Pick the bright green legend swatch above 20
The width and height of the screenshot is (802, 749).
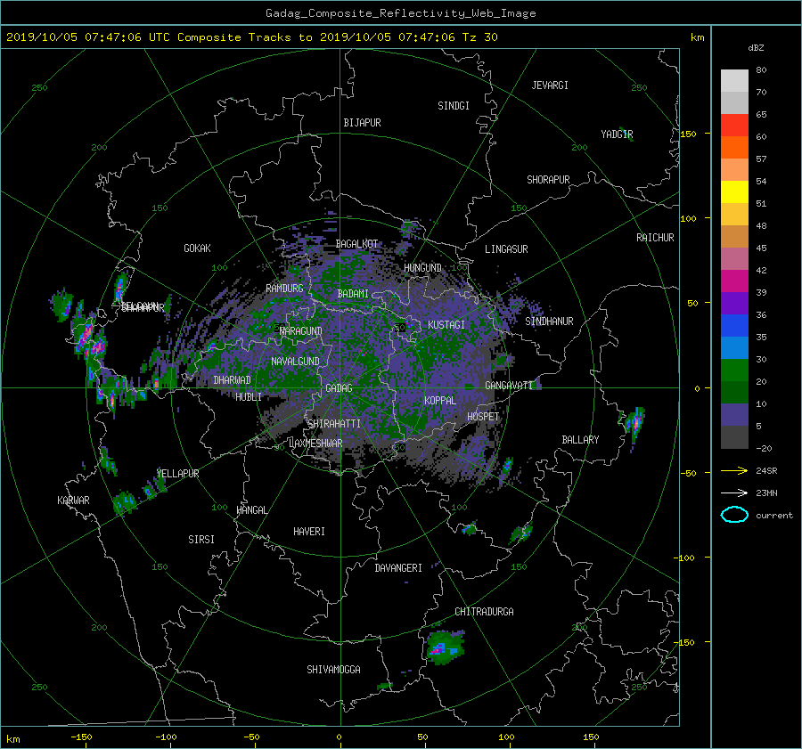click(734, 370)
